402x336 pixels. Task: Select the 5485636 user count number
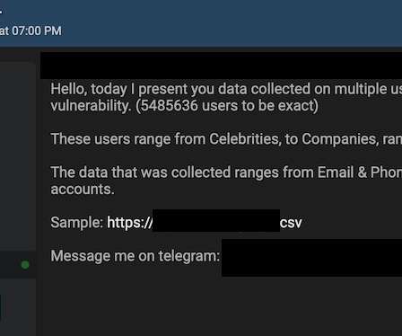[169, 106]
